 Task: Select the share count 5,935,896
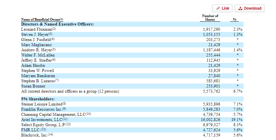(211, 104)
